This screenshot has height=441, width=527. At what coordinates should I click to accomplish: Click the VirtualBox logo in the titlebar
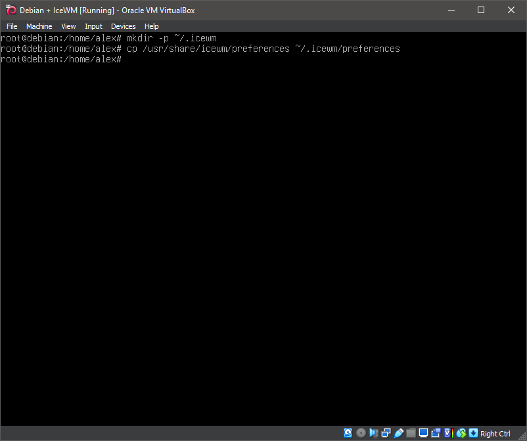coord(11,10)
